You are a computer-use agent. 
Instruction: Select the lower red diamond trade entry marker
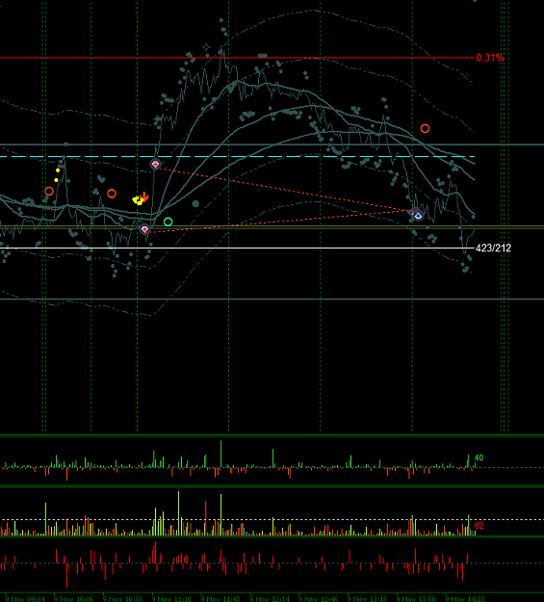tap(144, 229)
